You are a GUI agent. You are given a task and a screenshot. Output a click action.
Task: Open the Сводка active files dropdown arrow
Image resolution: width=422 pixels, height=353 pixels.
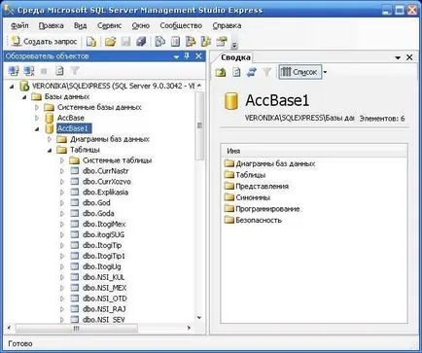coord(398,57)
